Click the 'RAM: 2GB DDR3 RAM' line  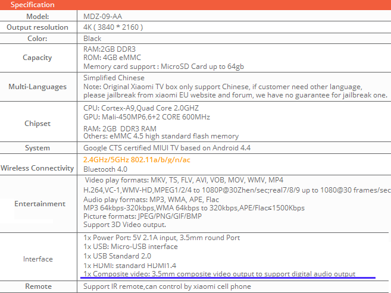coord(120,129)
